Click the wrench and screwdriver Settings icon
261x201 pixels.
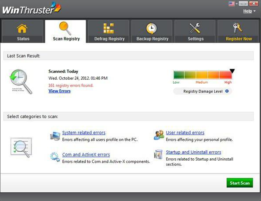coord(195,28)
